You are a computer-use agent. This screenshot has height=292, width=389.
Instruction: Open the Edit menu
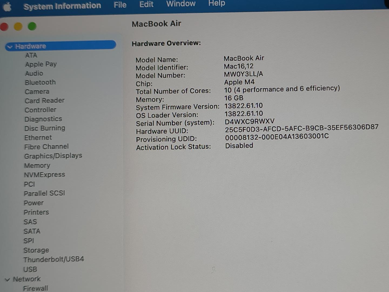tap(146, 4)
